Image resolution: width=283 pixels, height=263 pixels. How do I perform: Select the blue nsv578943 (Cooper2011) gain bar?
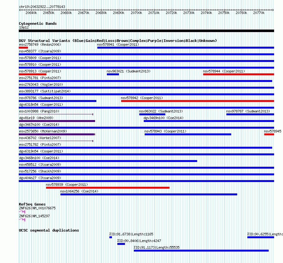188,134
